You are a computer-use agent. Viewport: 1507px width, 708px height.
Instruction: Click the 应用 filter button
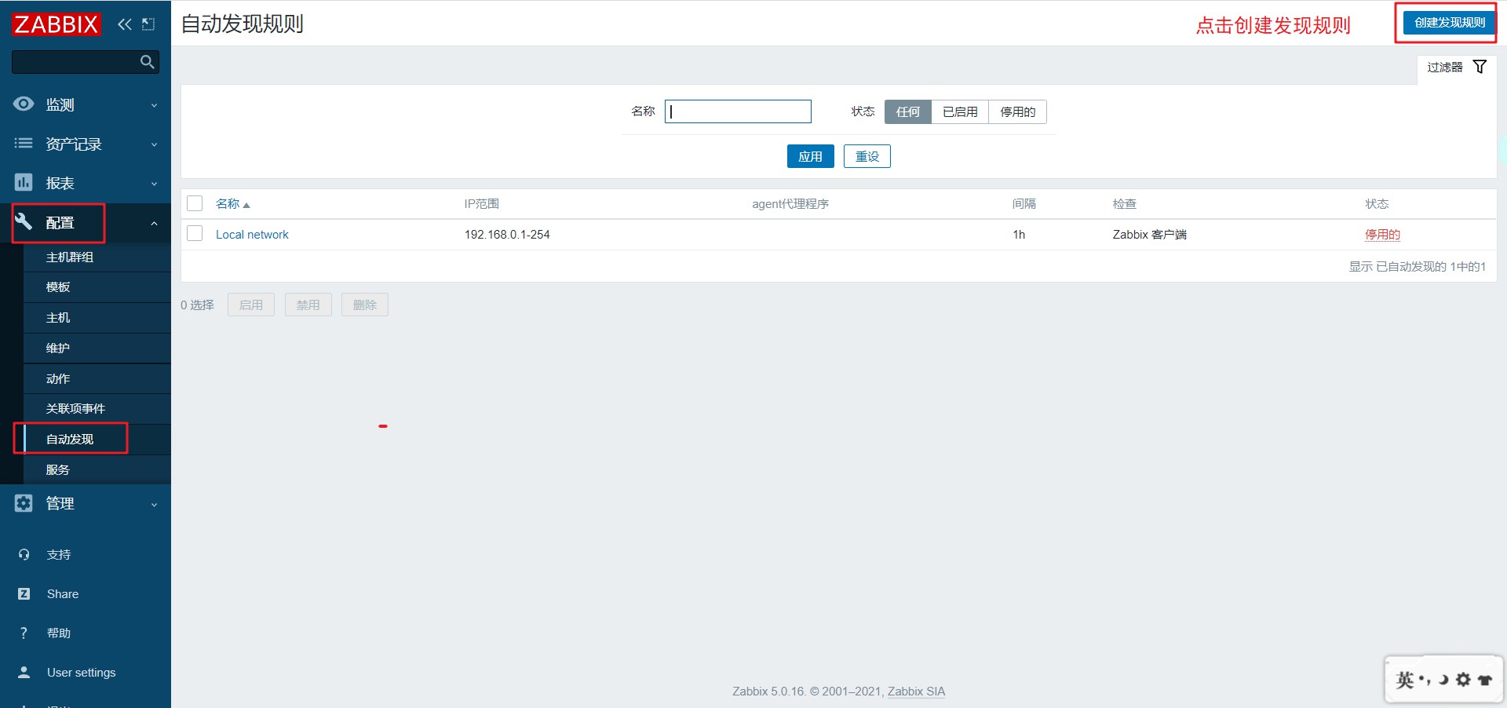(x=810, y=156)
